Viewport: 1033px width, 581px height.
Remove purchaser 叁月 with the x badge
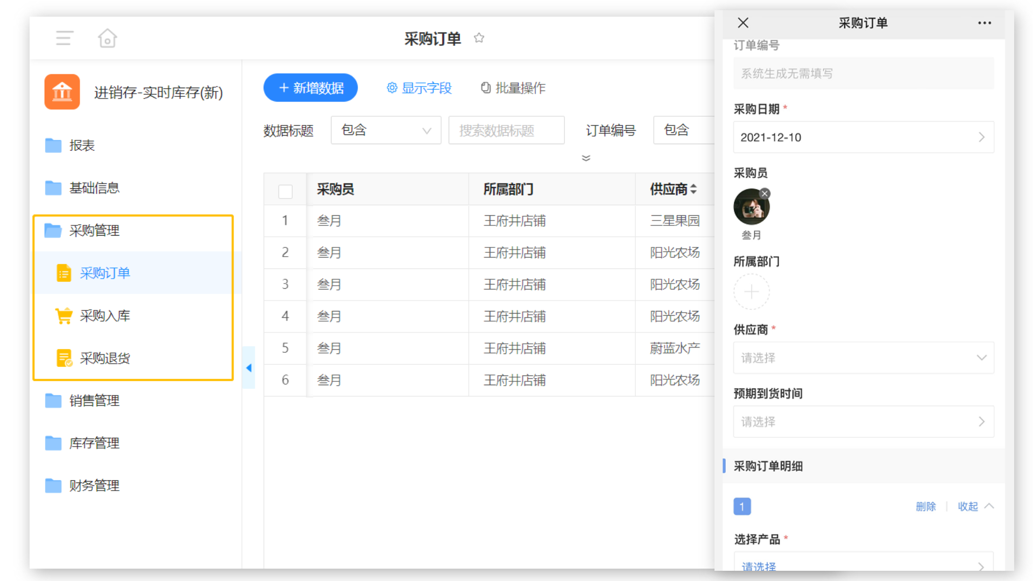[x=765, y=194]
